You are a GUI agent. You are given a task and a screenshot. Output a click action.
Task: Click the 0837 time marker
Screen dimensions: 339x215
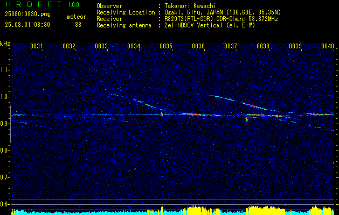click(231, 46)
